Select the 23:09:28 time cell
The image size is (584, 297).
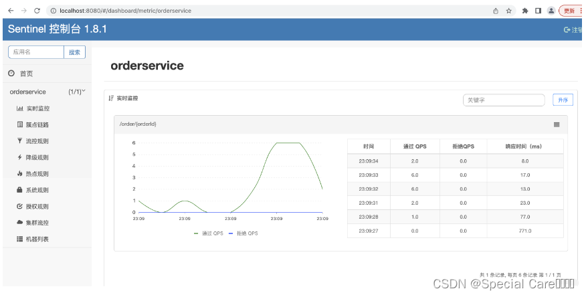(369, 217)
